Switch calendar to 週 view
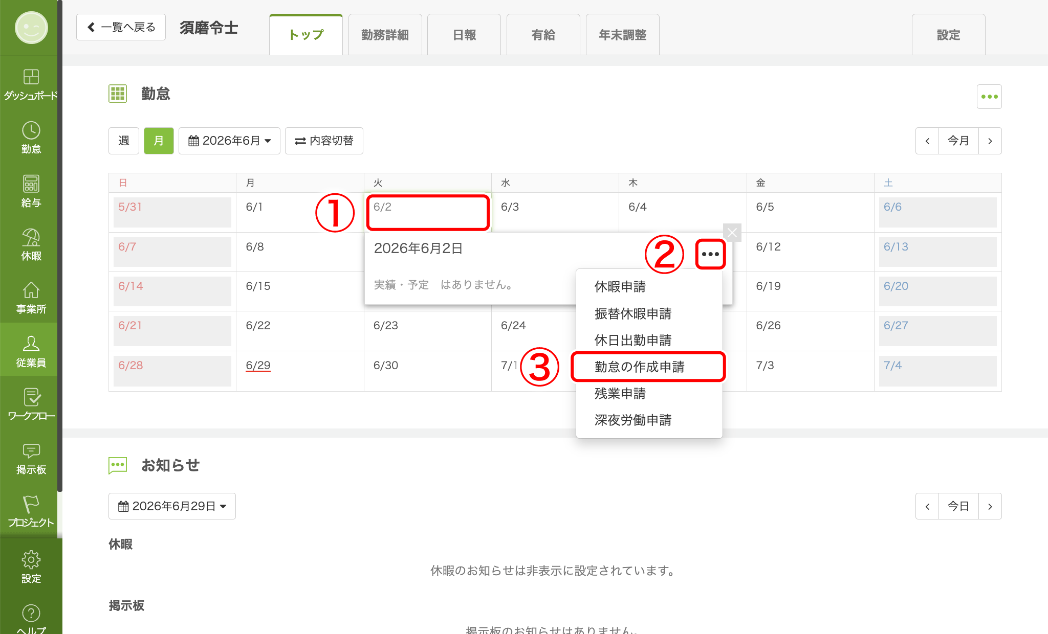 [124, 141]
